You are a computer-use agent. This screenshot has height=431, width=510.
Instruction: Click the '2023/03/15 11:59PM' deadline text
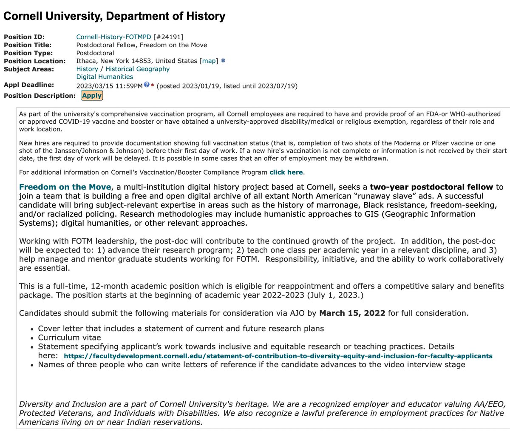click(110, 86)
